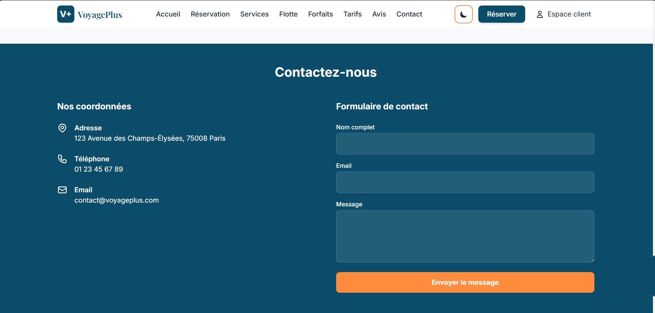Viewport: 655px width, 313px height.
Task: Open the Espace client link
Action: [x=569, y=14]
